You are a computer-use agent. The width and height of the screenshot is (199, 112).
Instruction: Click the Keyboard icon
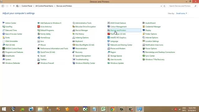click(x=74, y=41)
